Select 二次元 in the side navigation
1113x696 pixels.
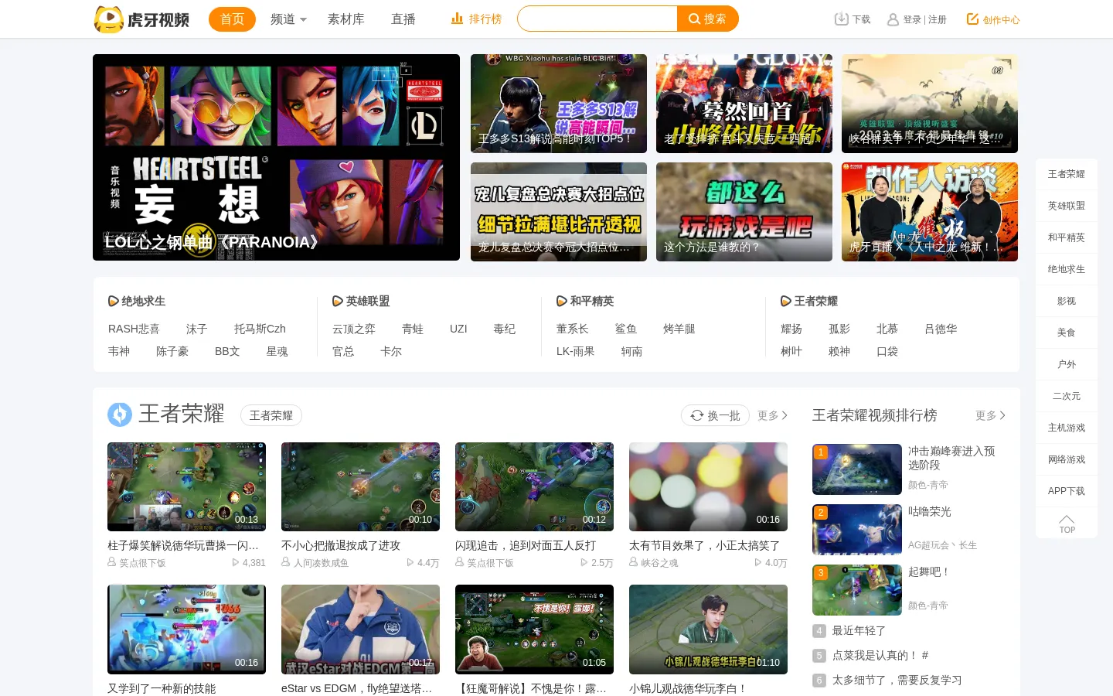coord(1067,396)
